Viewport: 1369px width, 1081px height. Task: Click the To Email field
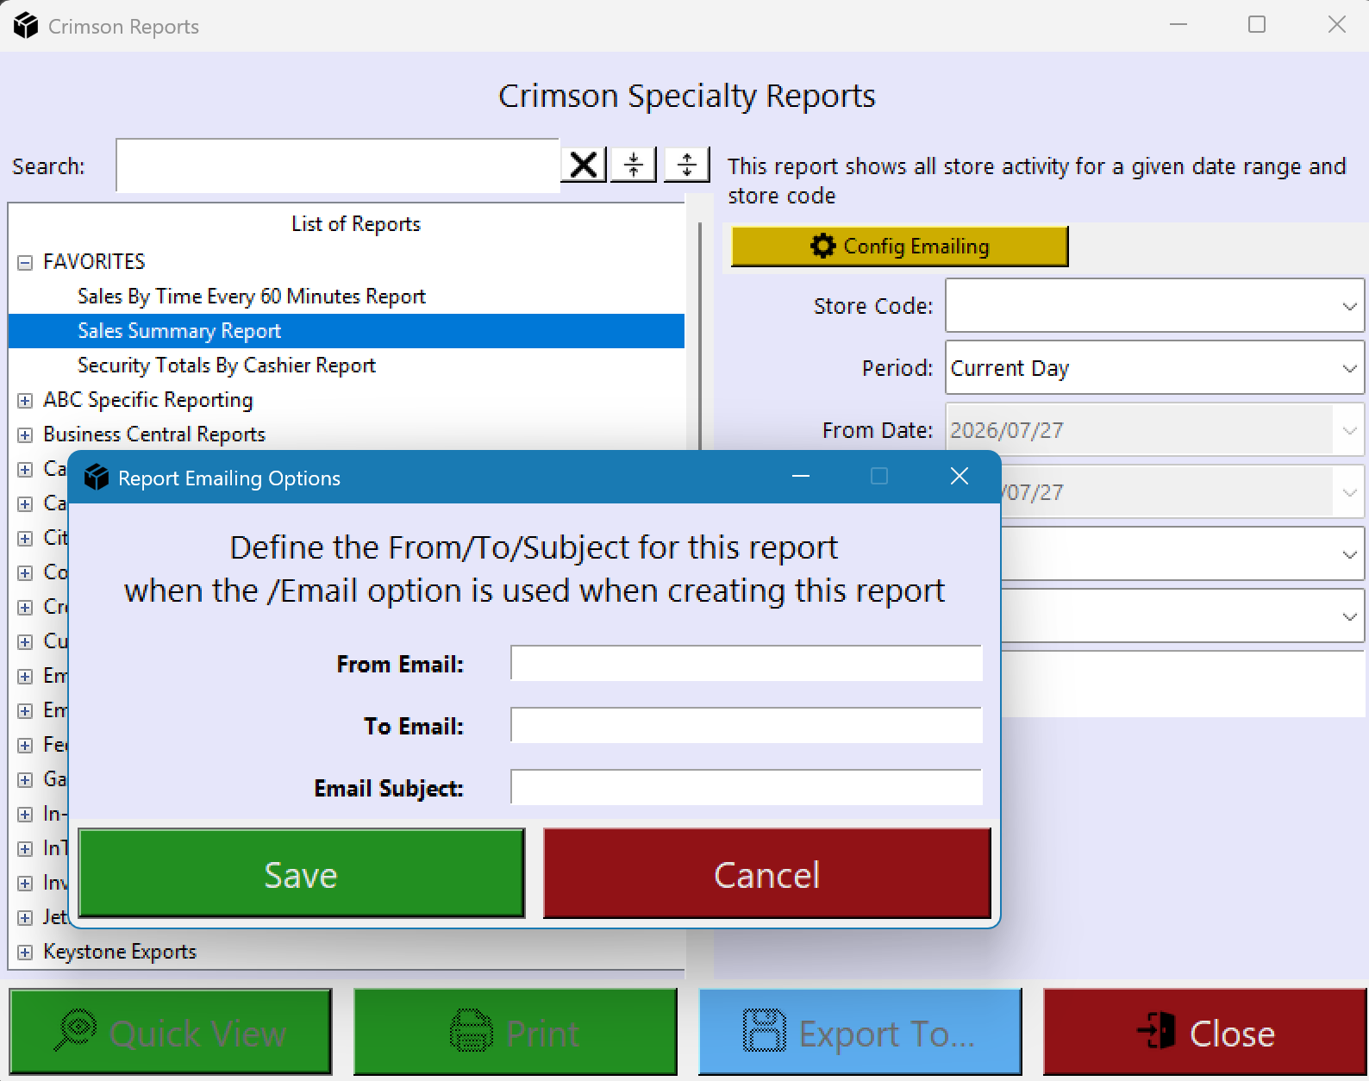click(x=746, y=725)
